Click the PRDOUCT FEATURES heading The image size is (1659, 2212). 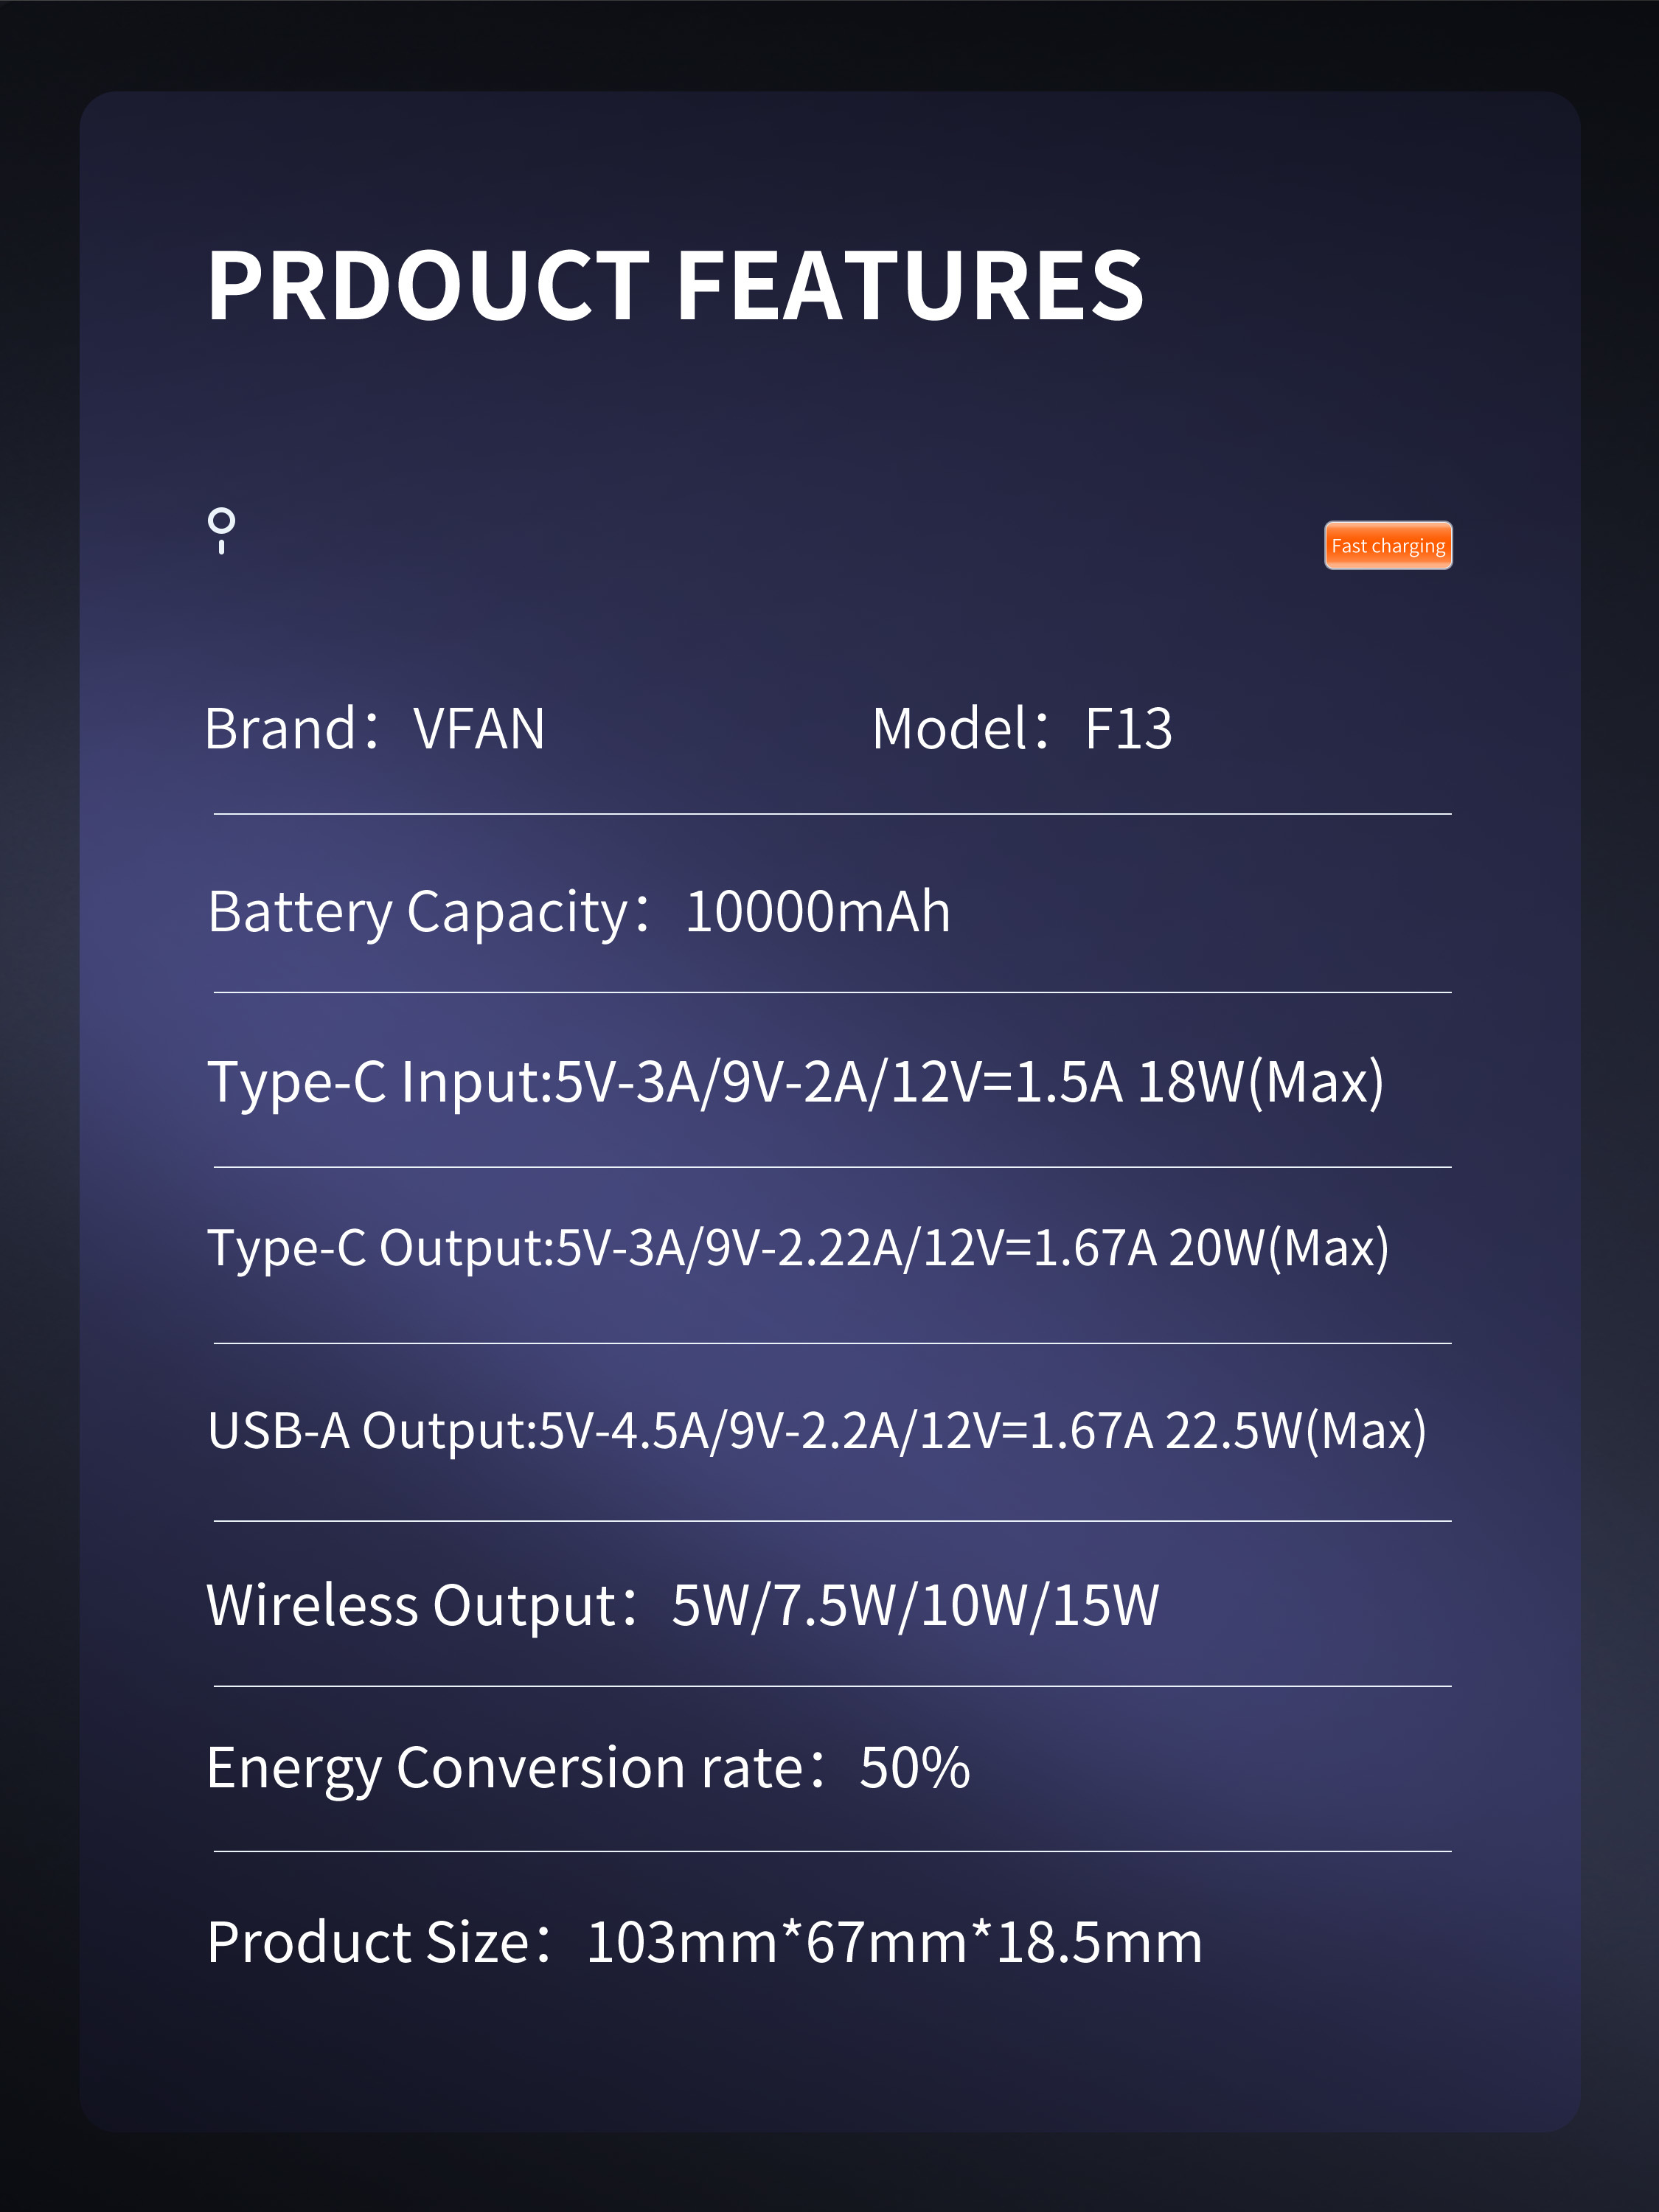[x=675, y=286]
